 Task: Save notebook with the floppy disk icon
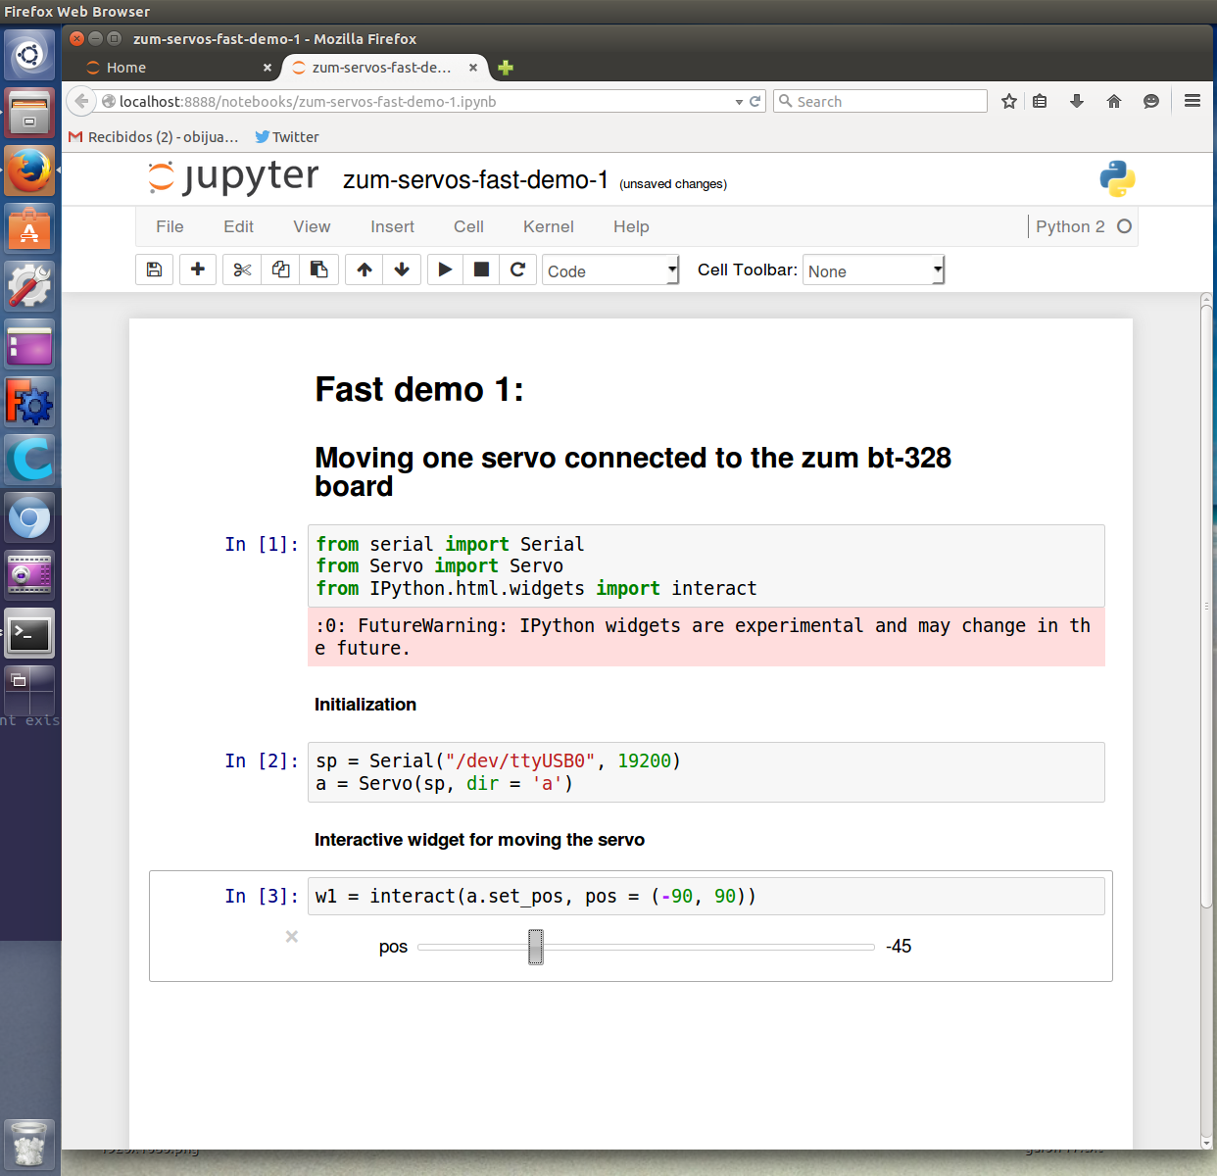(155, 269)
